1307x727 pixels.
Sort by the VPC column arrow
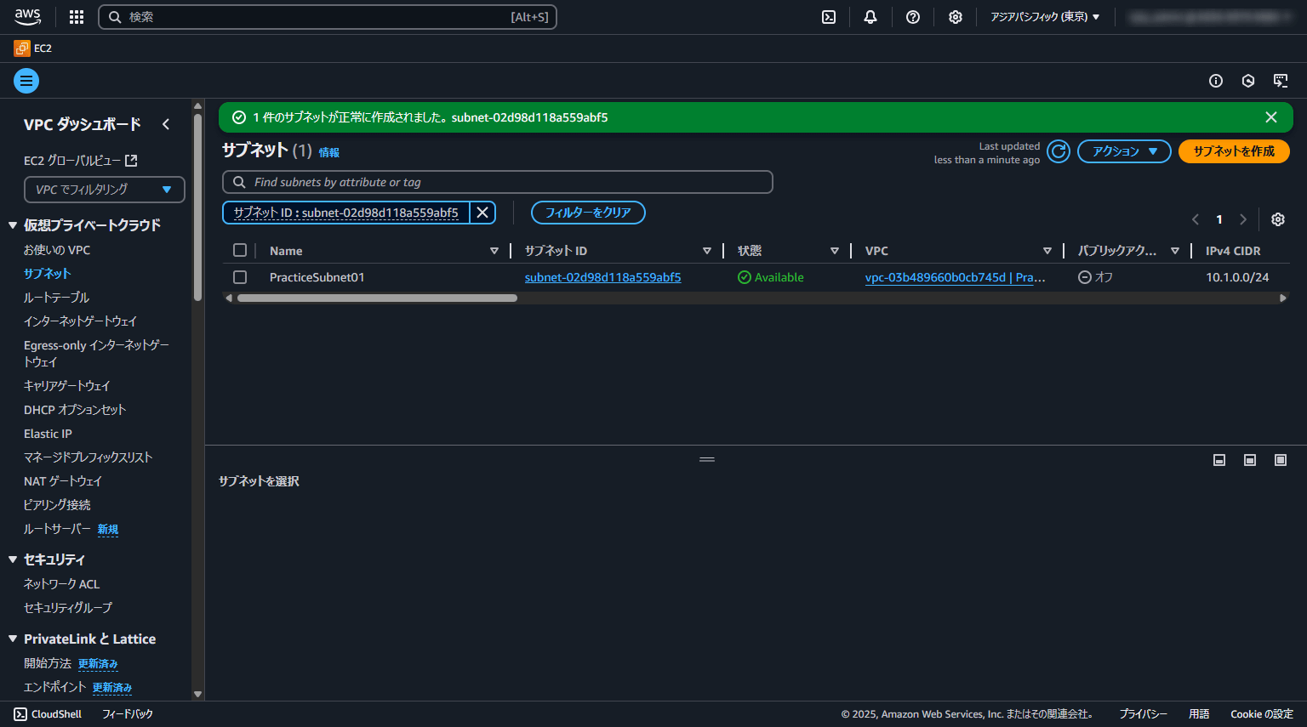coord(1047,251)
